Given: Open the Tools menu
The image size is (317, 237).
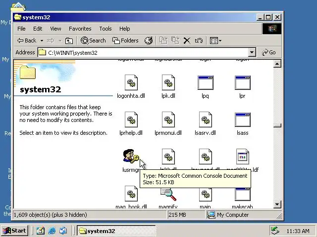Looking at the screenshot, I should point(106,29).
